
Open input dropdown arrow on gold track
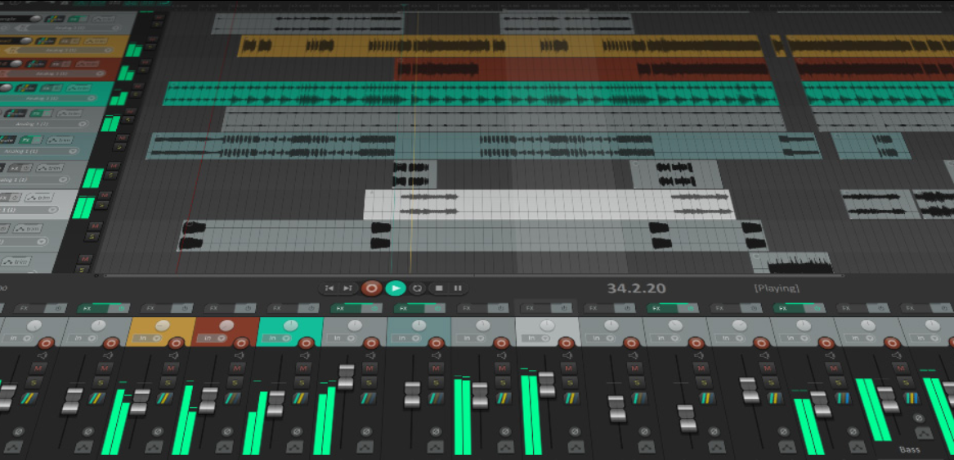click(108, 50)
